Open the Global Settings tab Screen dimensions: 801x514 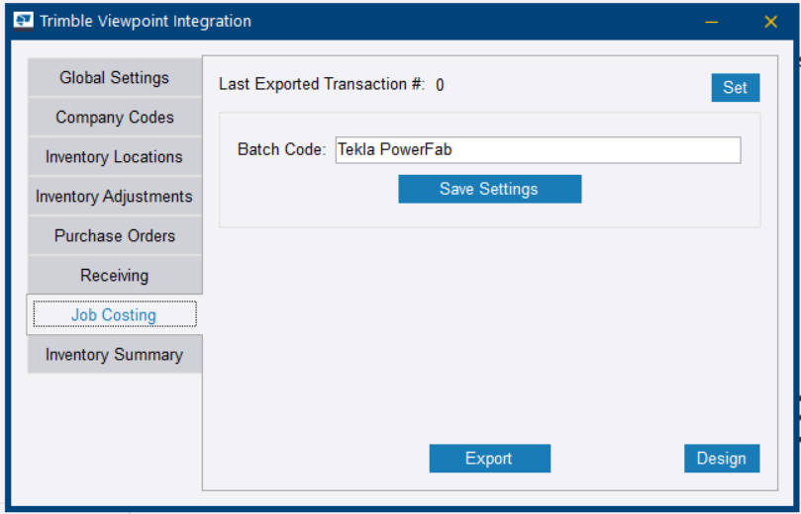(x=115, y=78)
